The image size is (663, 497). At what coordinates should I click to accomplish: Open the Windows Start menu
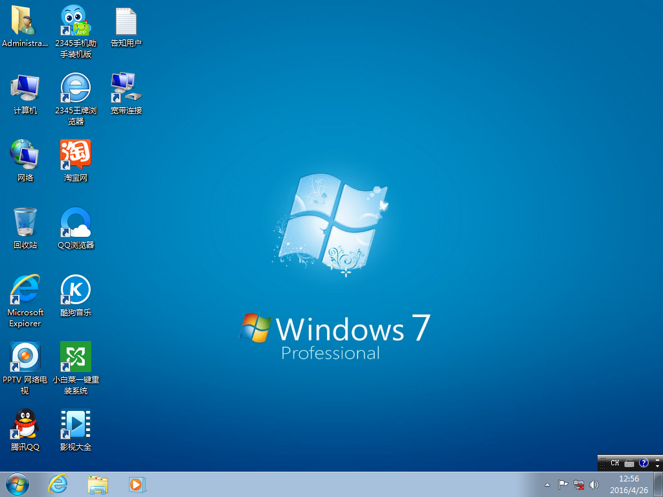coord(17,484)
